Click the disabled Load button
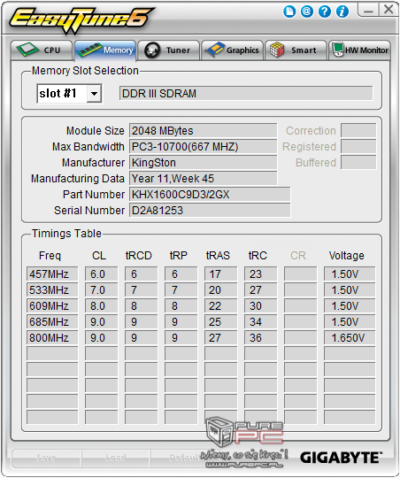400x478 pixels. (x=116, y=458)
